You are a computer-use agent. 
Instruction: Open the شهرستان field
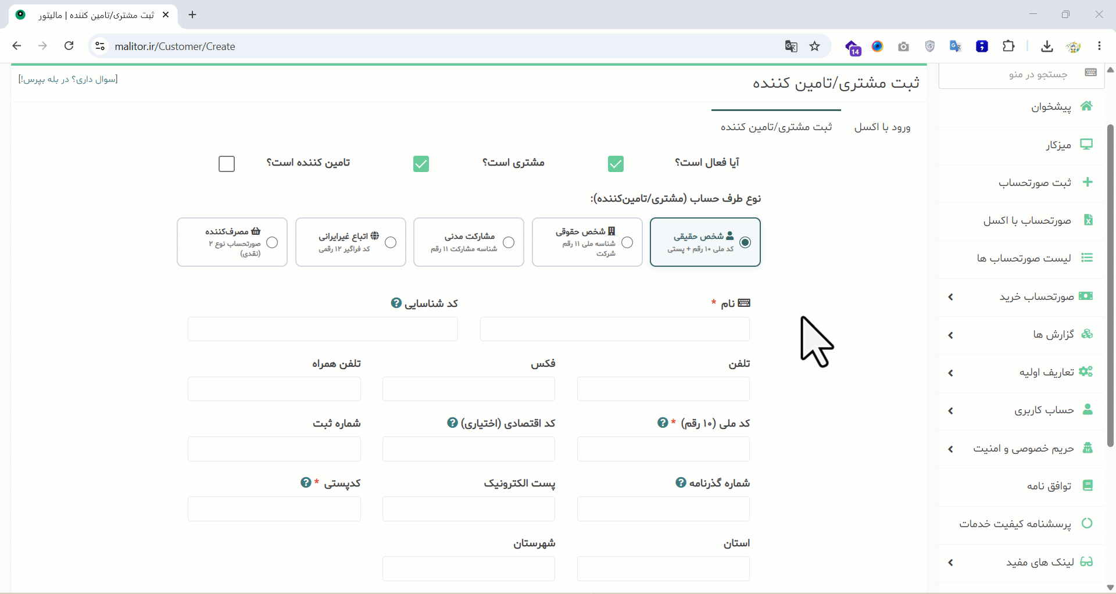(468, 568)
